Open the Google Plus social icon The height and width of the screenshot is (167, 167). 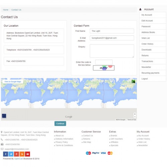pos(16,154)
